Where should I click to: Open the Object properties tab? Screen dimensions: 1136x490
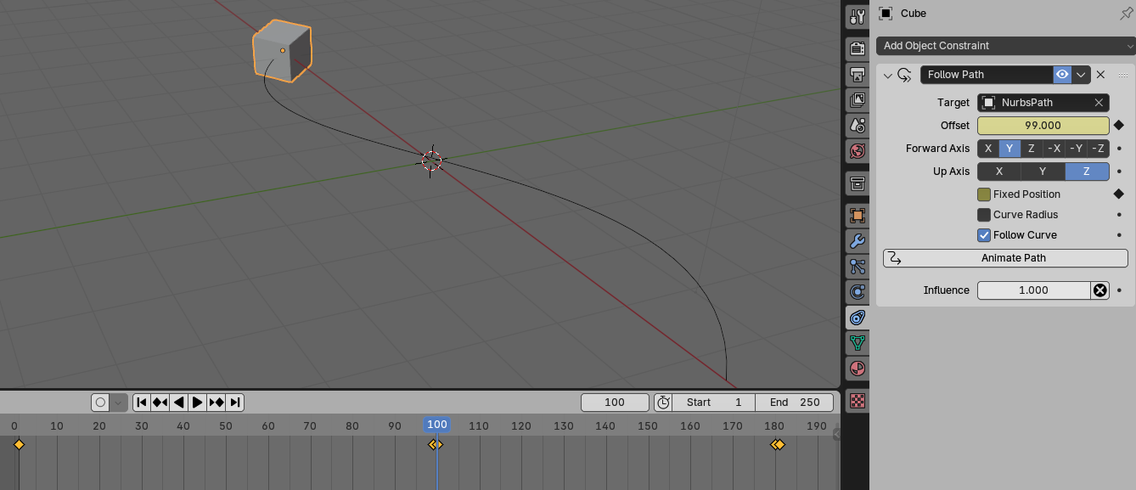[x=858, y=216]
